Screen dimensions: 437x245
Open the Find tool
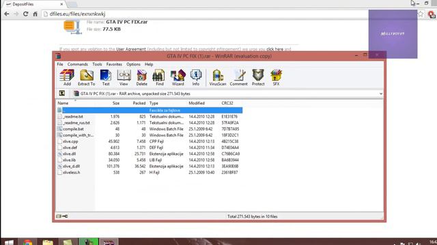159,78
